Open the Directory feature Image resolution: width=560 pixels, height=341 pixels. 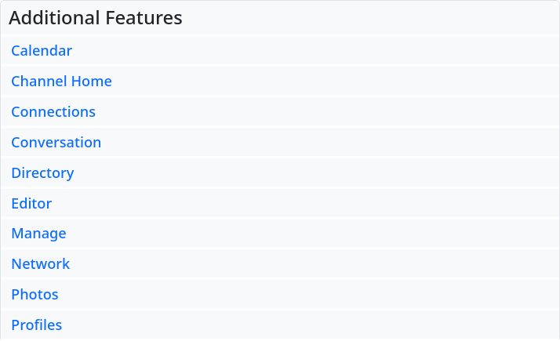coord(42,173)
